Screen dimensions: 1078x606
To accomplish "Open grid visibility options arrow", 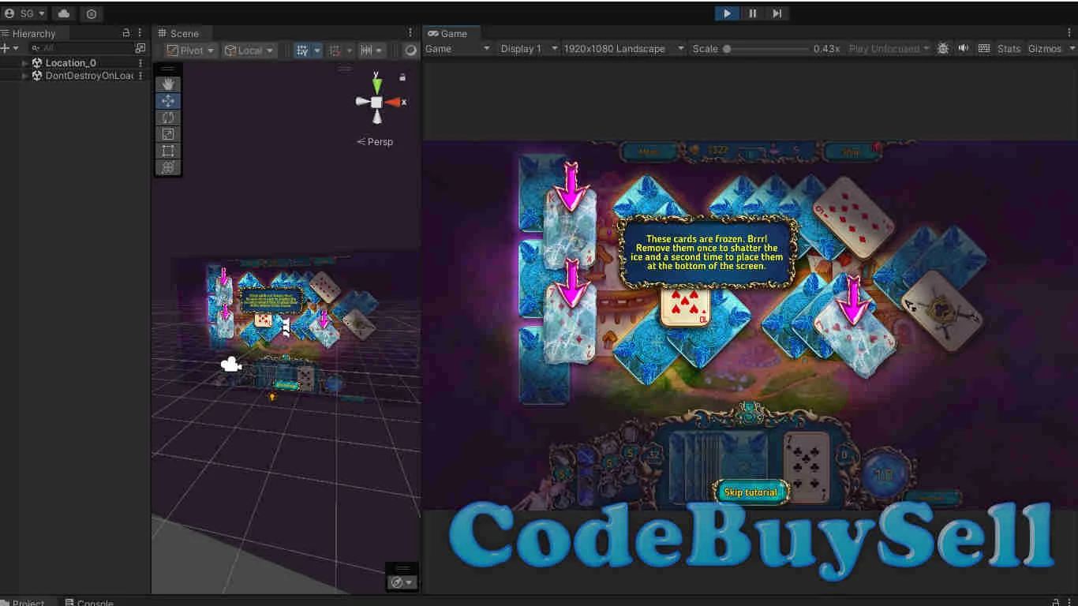I will tap(317, 50).
